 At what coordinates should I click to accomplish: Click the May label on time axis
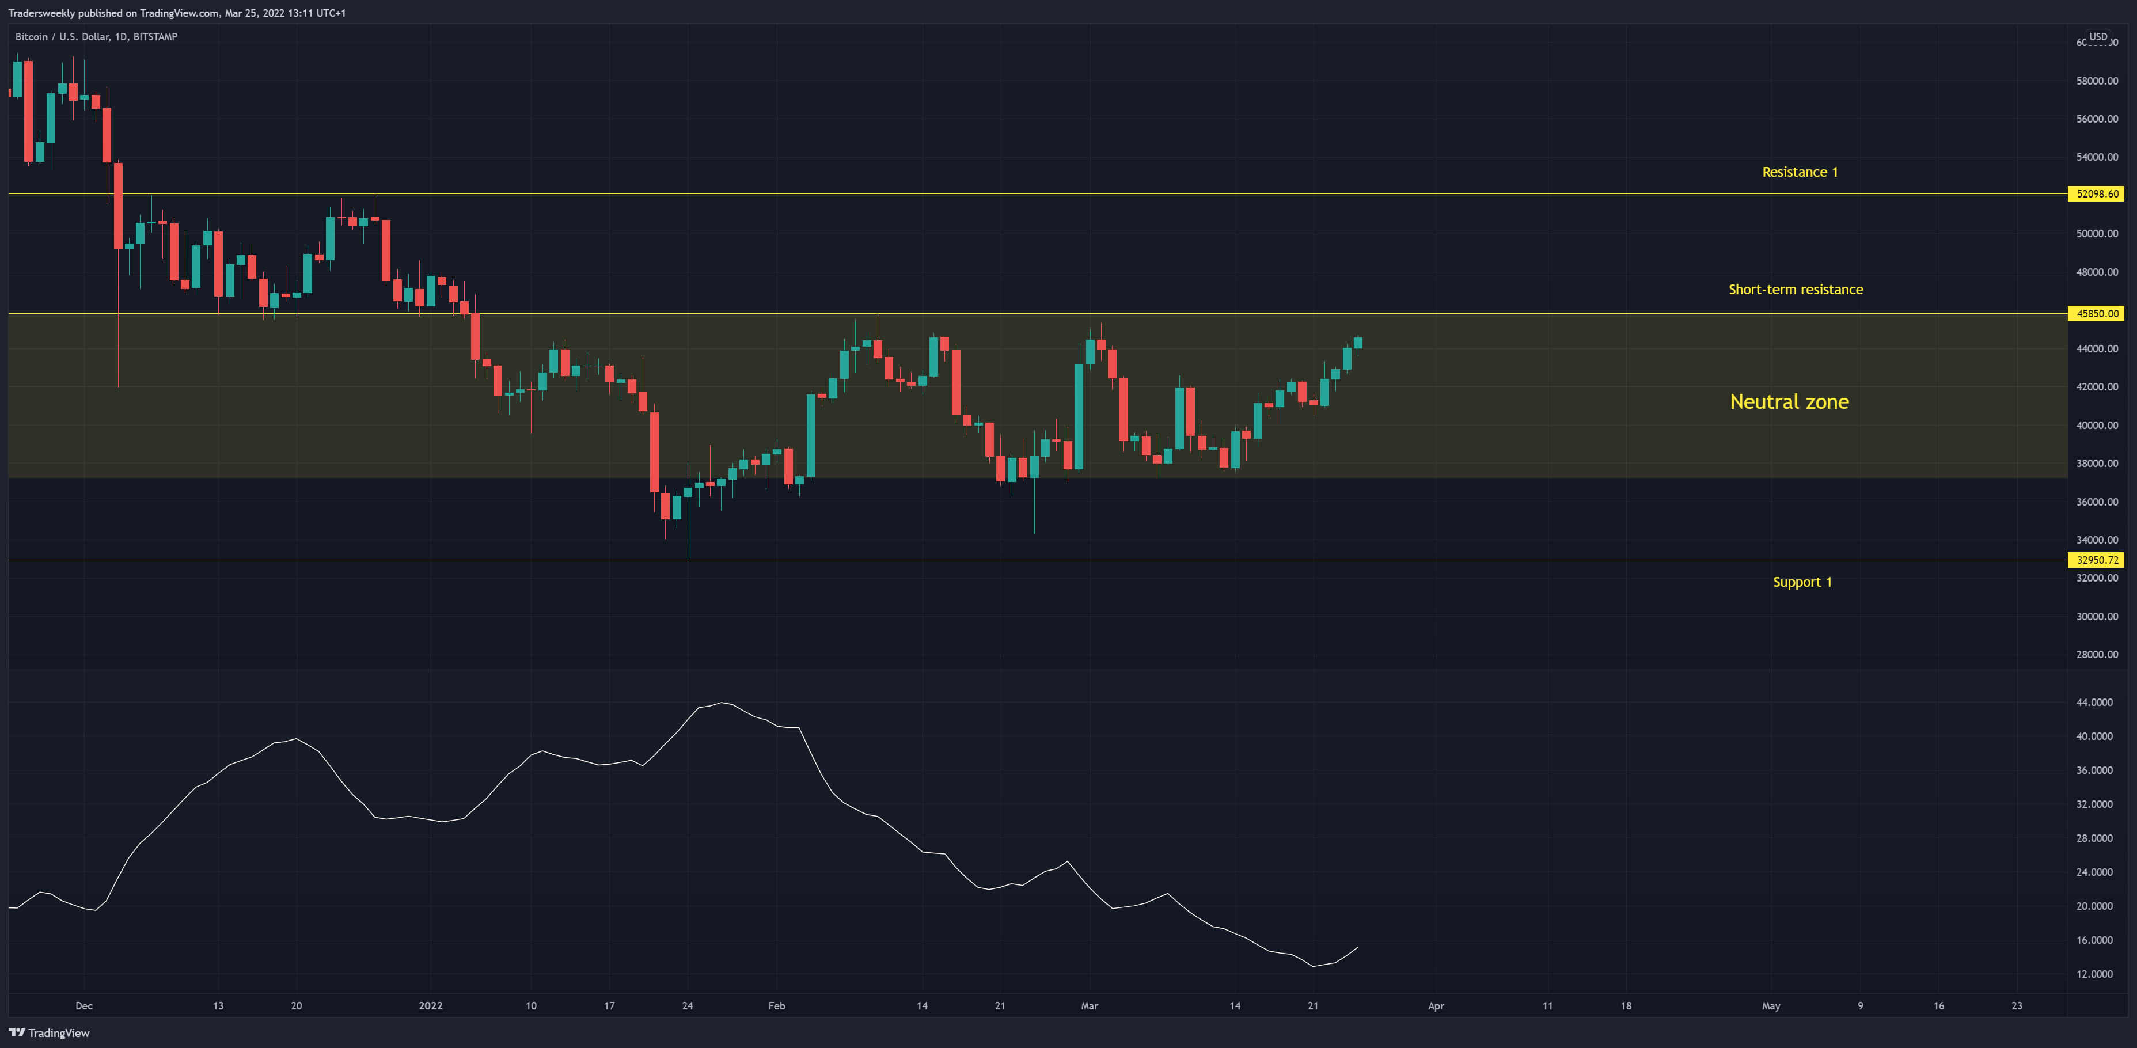pyautogui.click(x=1771, y=1006)
